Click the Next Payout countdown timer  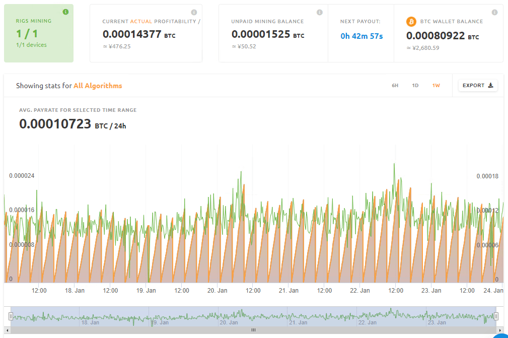pos(361,36)
